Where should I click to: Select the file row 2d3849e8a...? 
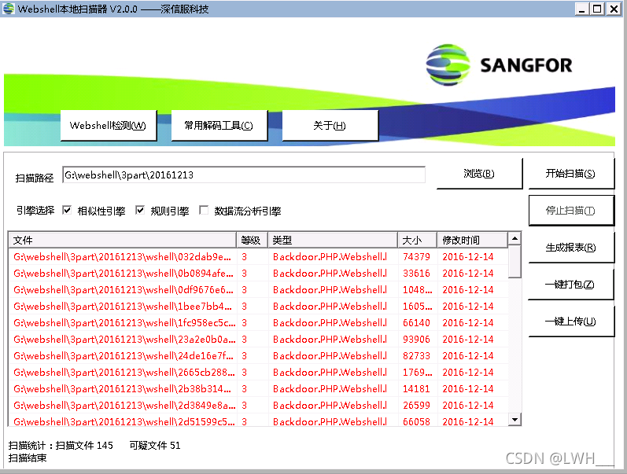258,406
